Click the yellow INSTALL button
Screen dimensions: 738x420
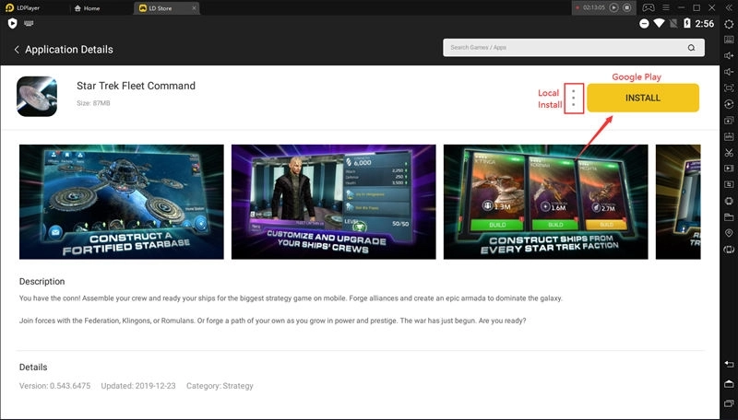pyautogui.click(x=643, y=98)
